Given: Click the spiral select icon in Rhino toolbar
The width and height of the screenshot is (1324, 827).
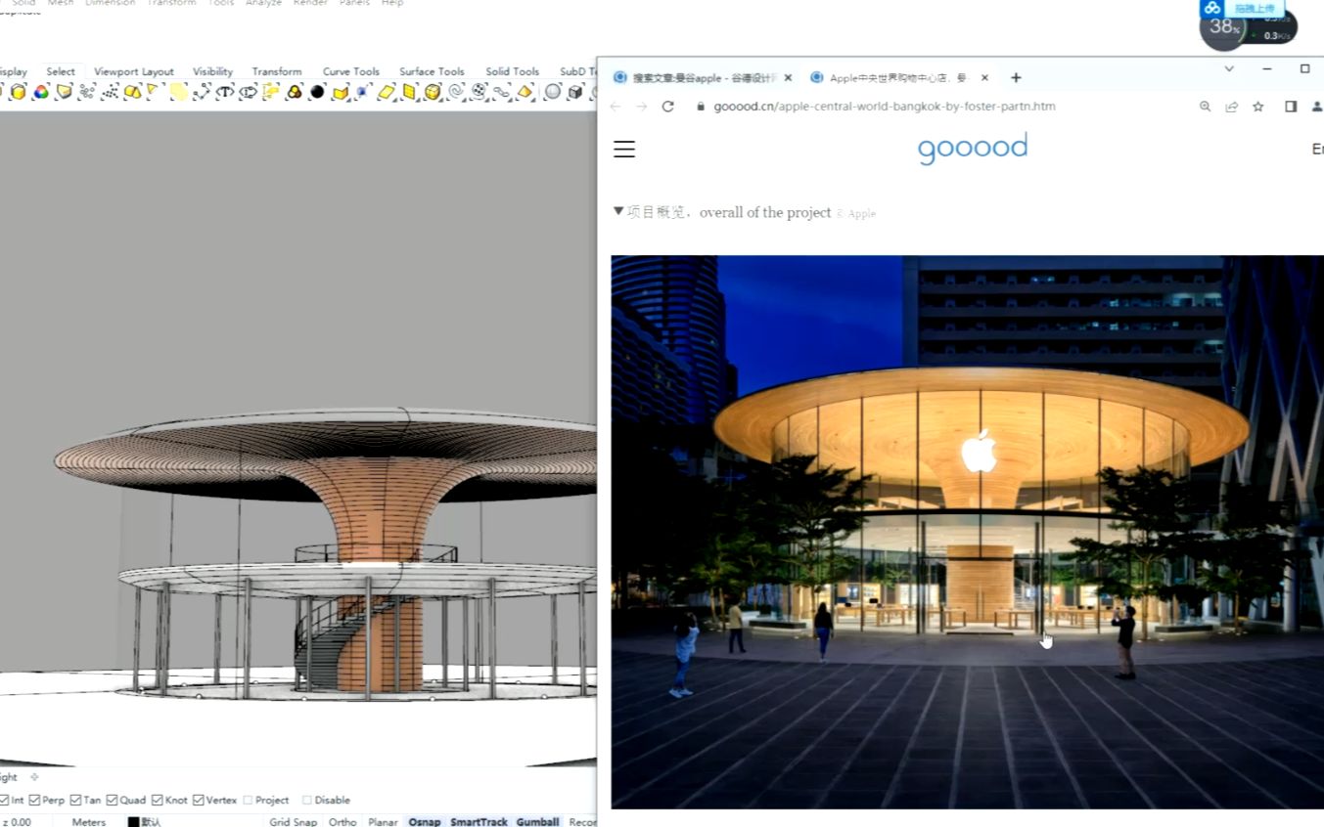Looking at the screenshot, I should coord(457,92).
